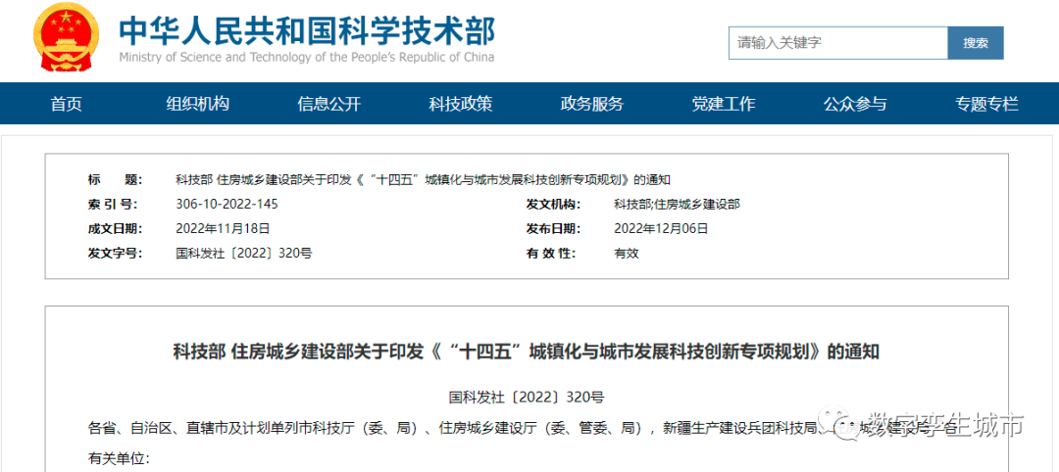Click the English ministry name subtitle

click(307, 58)
